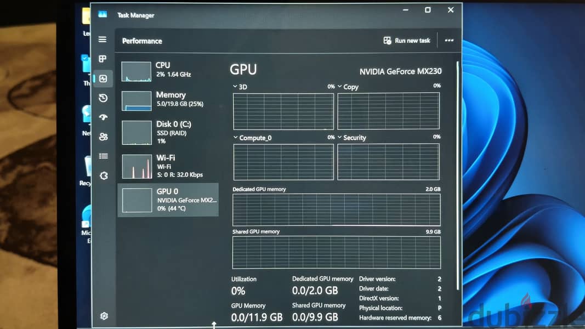Open the more options ellipsis menu

tap(449, 40)
